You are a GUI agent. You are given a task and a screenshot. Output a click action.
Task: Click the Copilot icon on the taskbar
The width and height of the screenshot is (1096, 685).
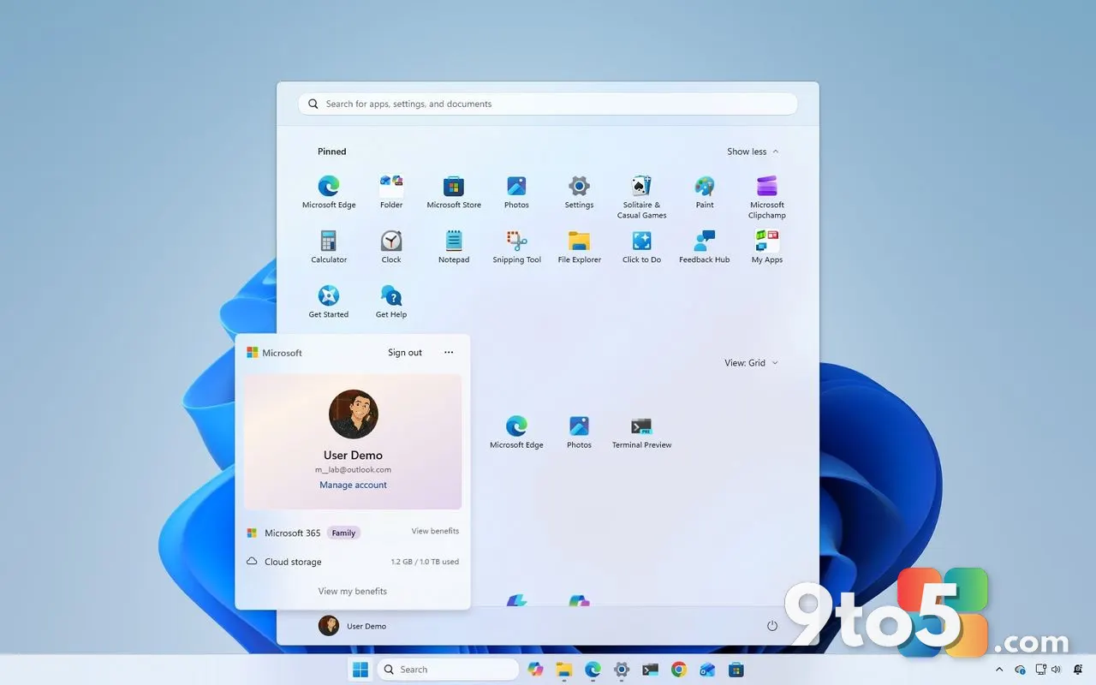pos(536,670)
